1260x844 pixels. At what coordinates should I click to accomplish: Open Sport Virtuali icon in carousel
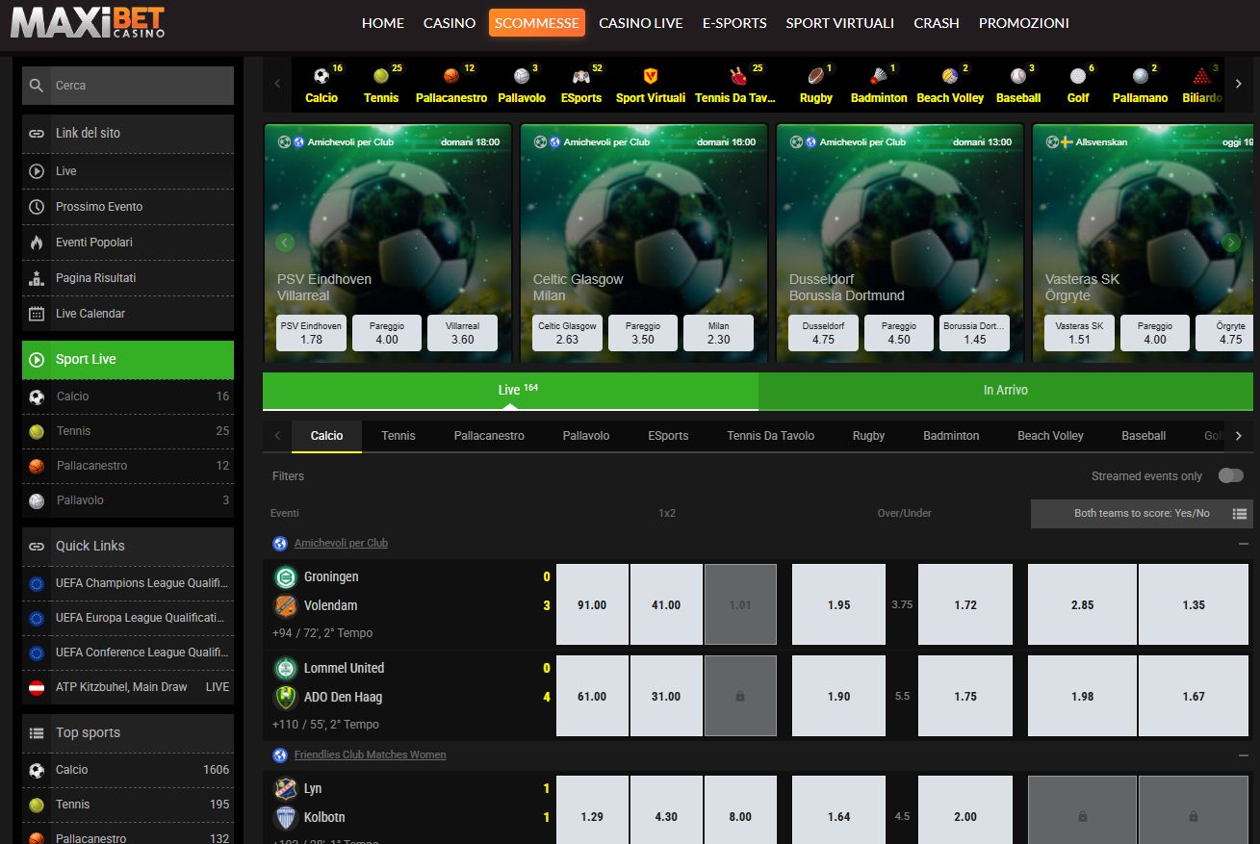[651, 76]
